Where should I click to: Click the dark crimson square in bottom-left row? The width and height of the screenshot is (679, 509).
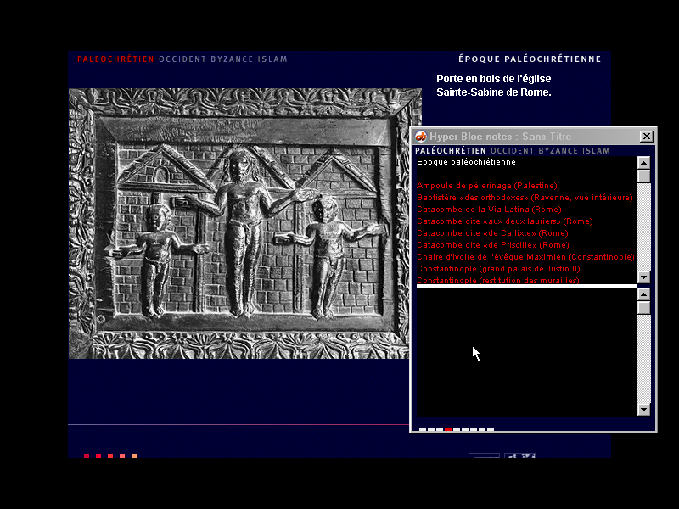pos(87,456)
